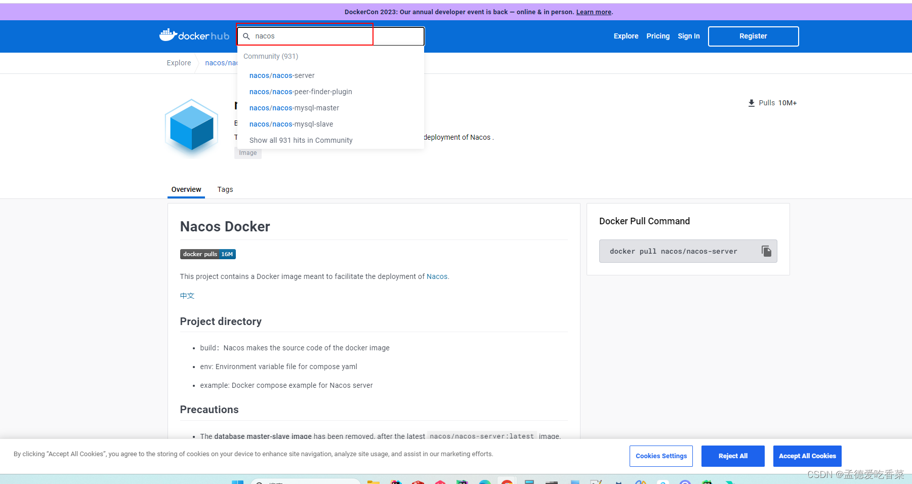Click the Precautions heading
The image size is (912, 484).
[x=209, y=410]
